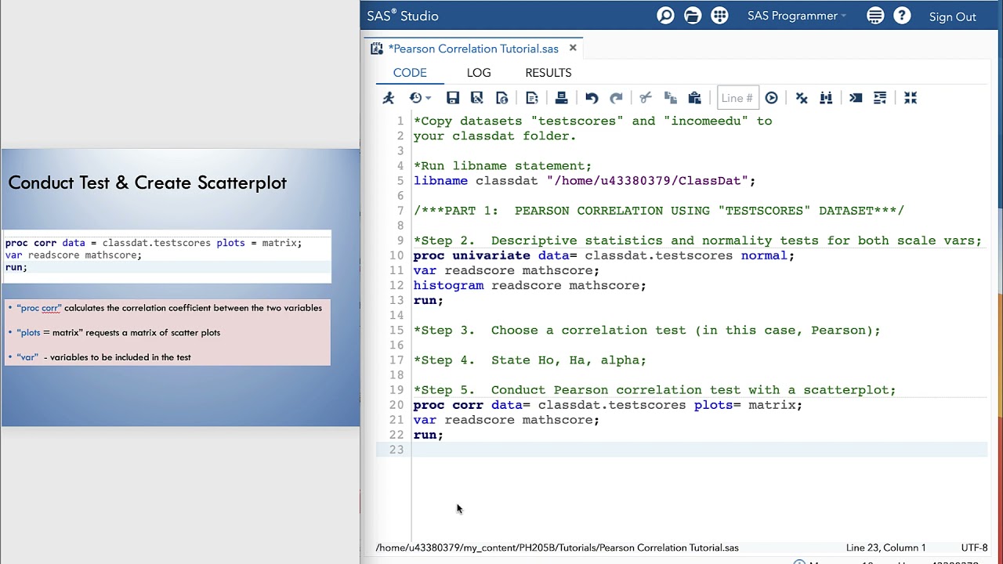The width and height of the screenshot is (1003, 564).
Task: Switch to the LOG tab
Action: [479, 73]
